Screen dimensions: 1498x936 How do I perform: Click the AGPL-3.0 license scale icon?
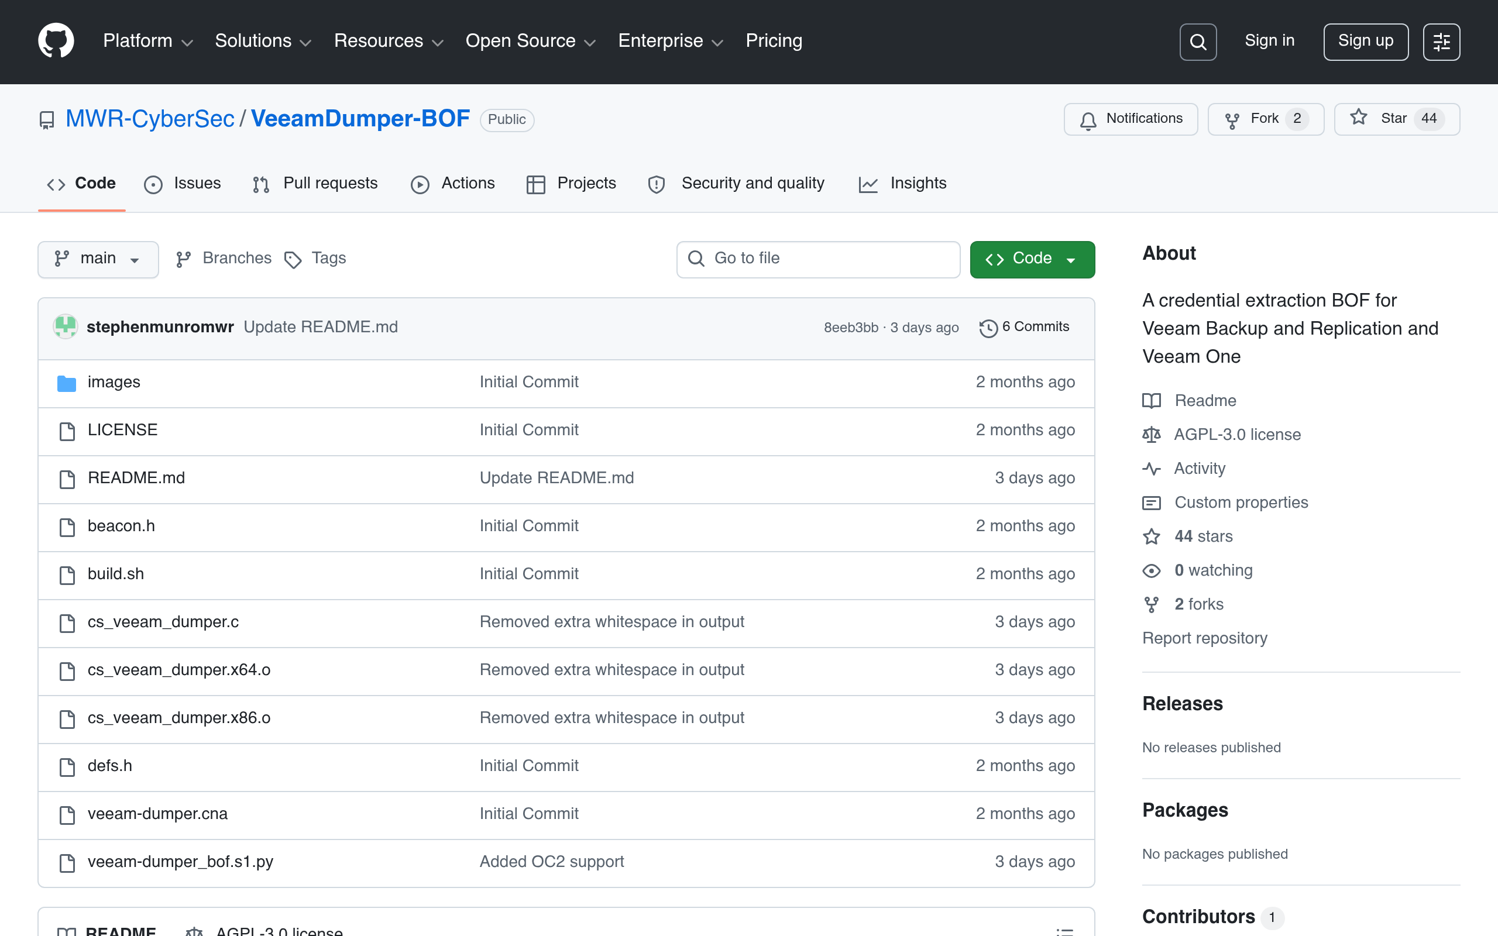pos(1152,435)
